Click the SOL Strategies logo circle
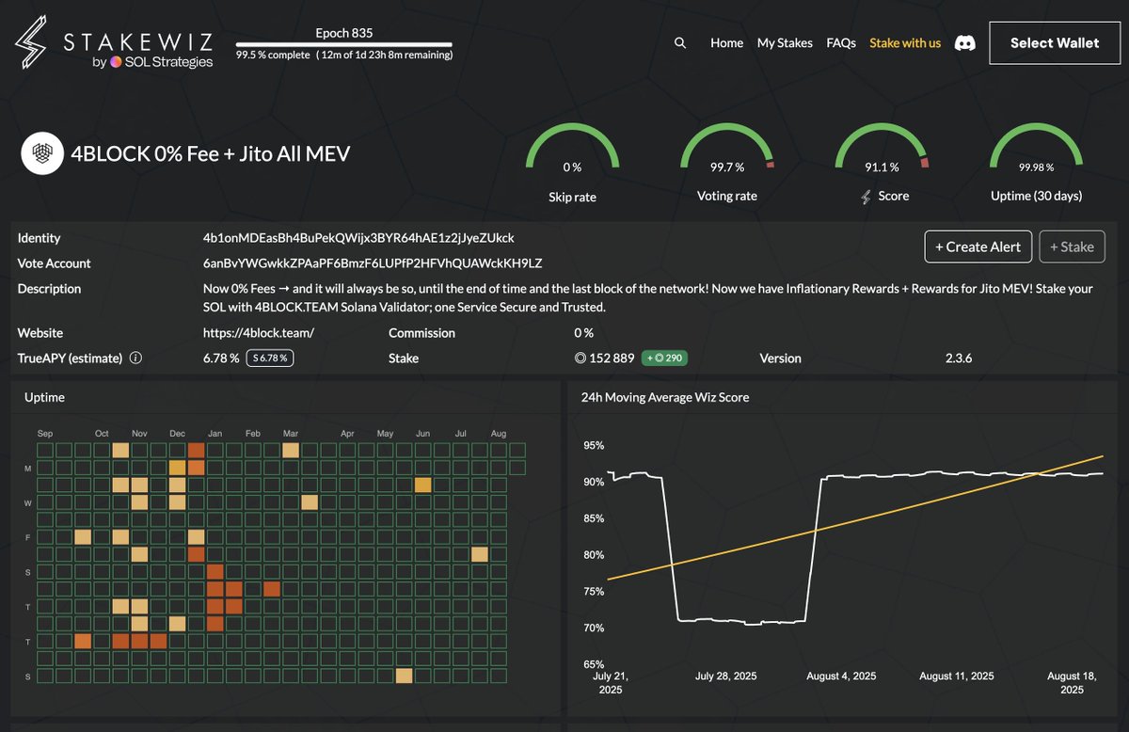Image resolution: width=1129 pixels, height=732 pixels. click(116, 62)
